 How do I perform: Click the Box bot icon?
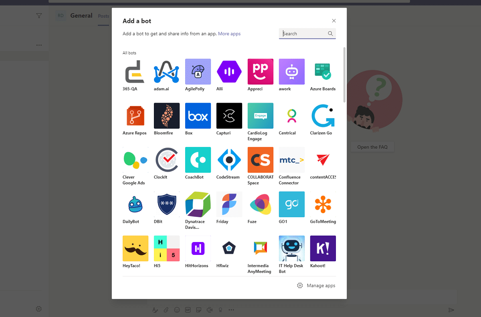click(198, 115)
